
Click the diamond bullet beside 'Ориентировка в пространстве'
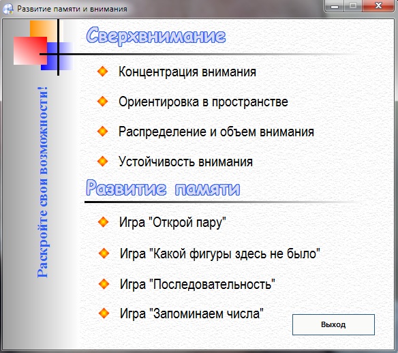pos(102,102)
